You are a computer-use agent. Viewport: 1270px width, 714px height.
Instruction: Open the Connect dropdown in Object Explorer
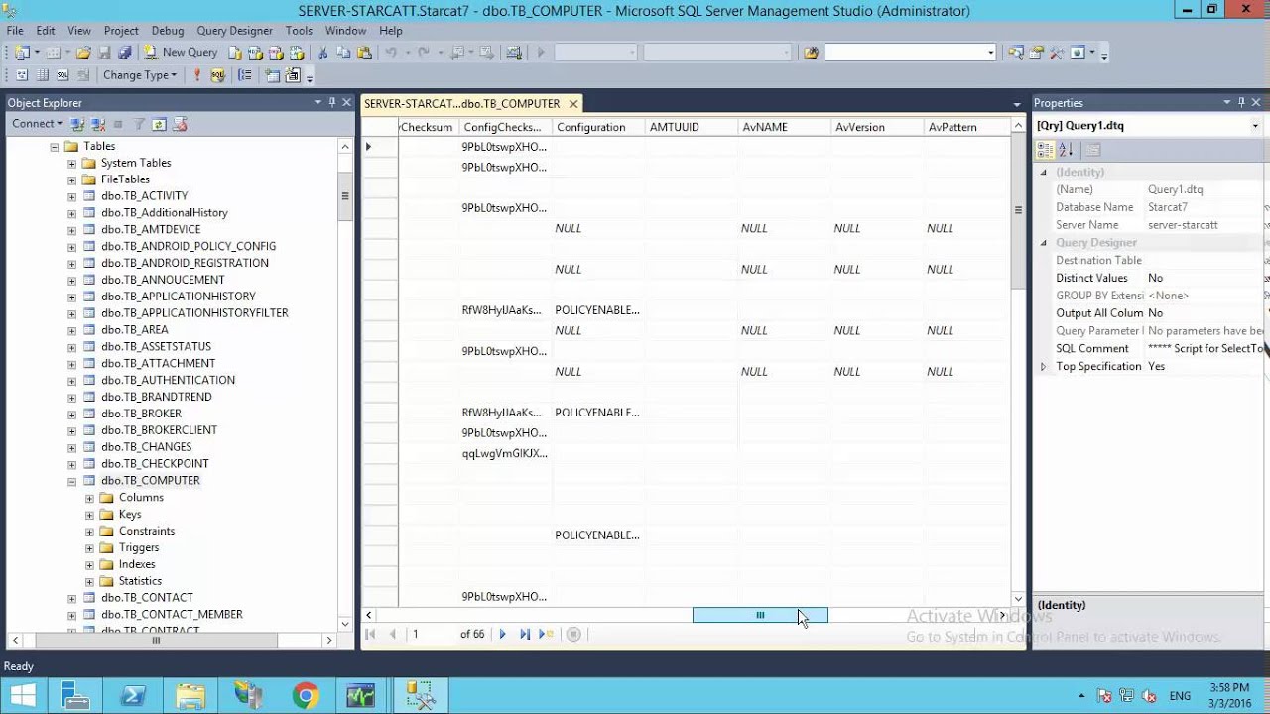[x=37, y=124]
